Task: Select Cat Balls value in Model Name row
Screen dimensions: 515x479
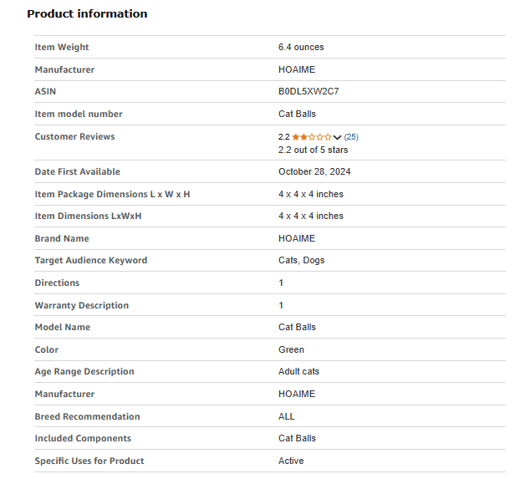Action: pyautogui.click(x=297, y=328)
